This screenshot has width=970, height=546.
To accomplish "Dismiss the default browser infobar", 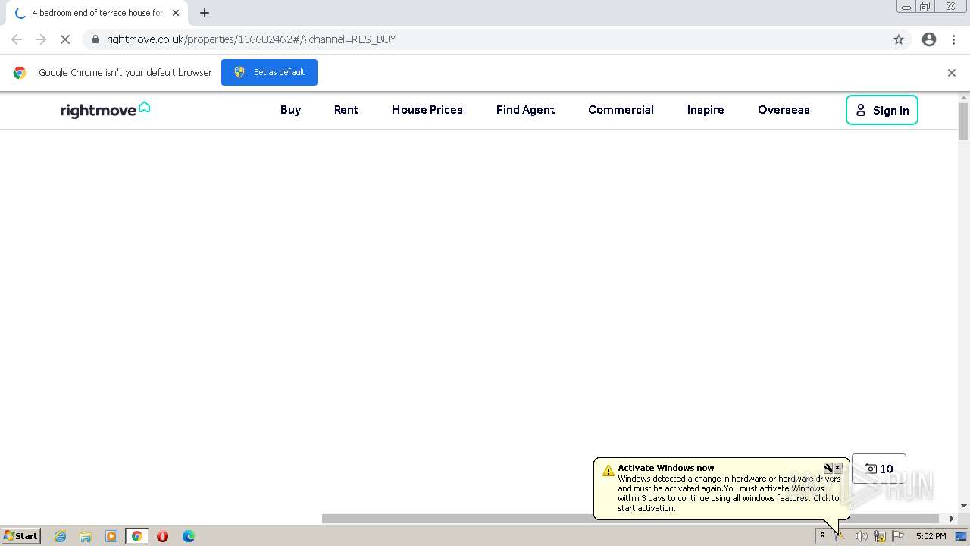I will point(952,73).
